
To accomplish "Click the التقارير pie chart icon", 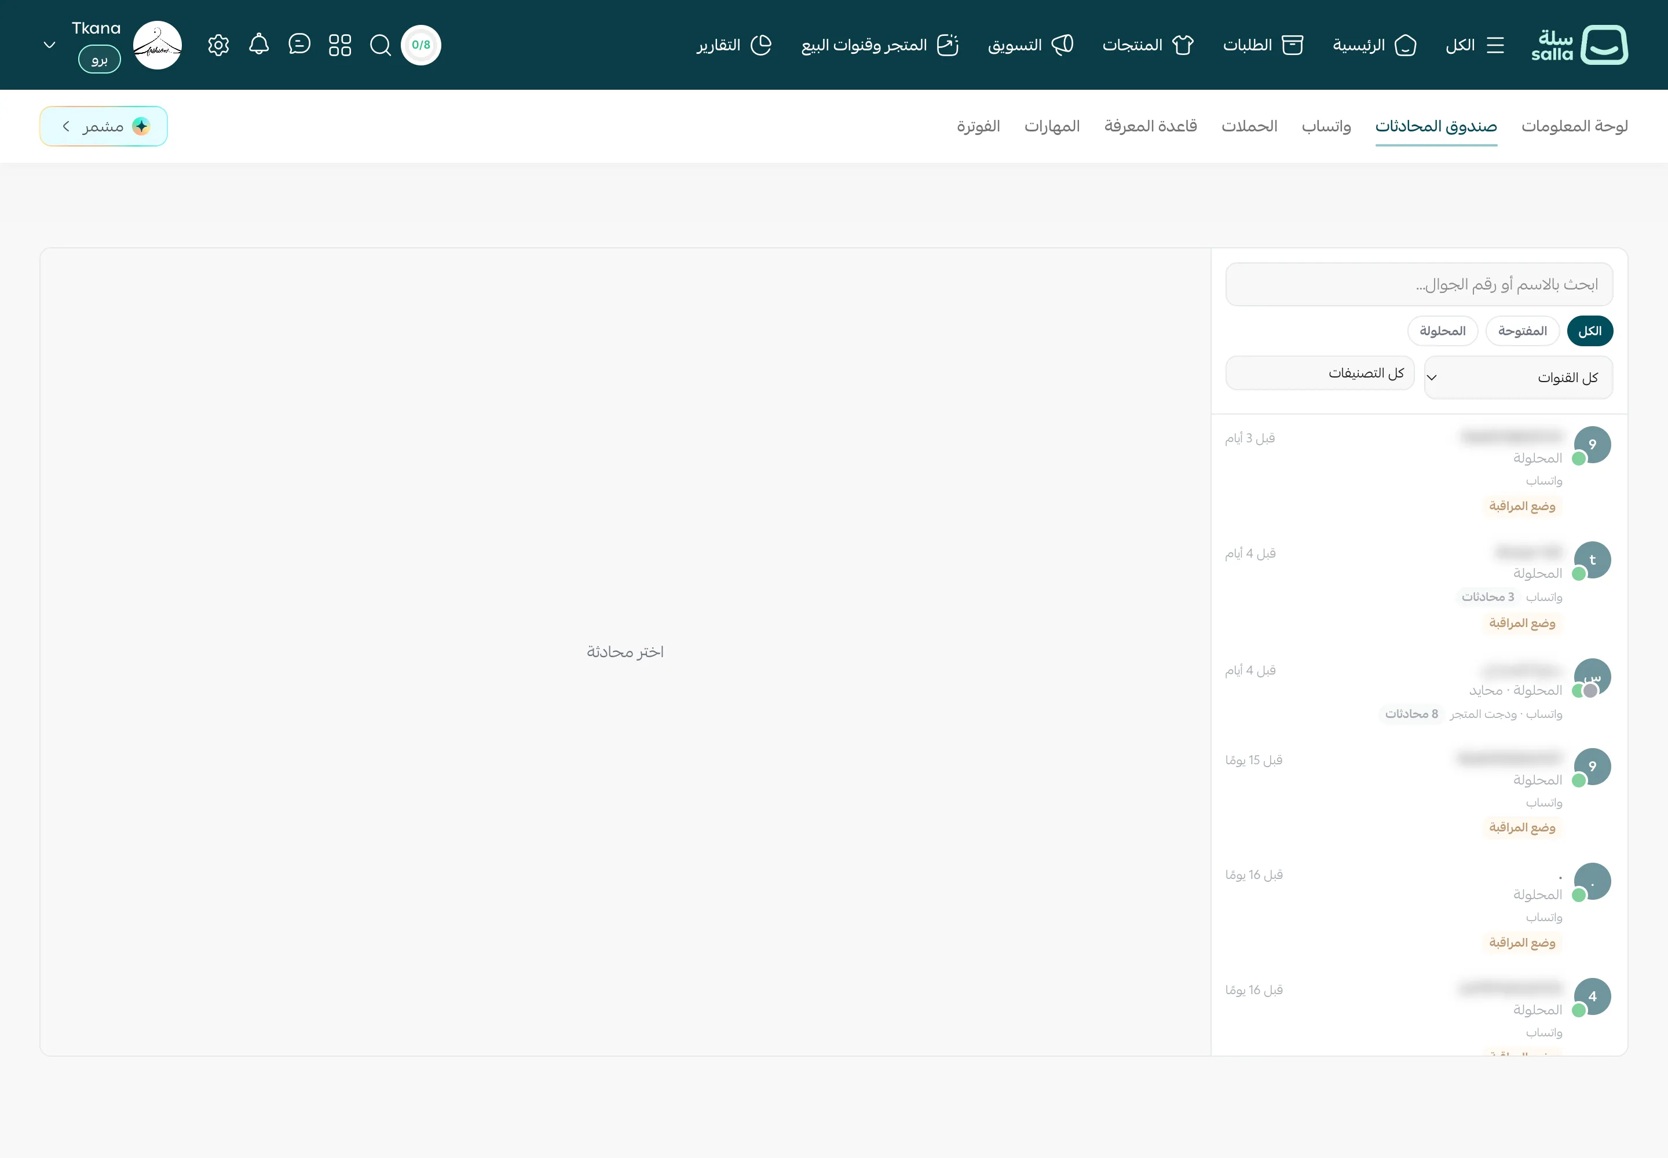I will (x=760, y=45).
